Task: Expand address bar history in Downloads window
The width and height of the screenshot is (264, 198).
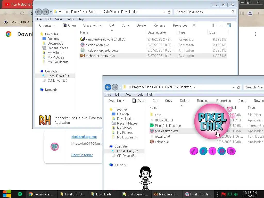Action: point(164,12)
